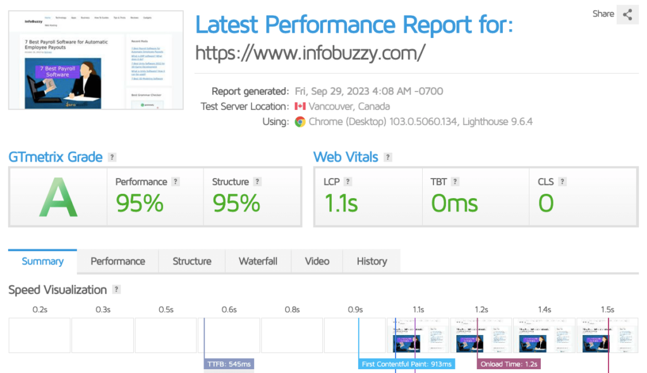Click the report generated date text
647x373 pixels.
pyautogui.click(x=369, y=91)
